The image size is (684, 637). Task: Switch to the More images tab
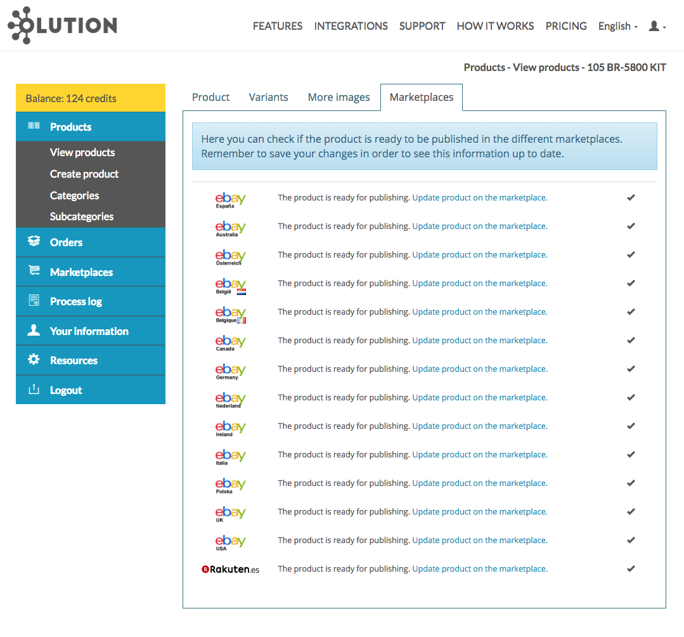point(339,97)
